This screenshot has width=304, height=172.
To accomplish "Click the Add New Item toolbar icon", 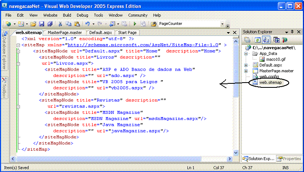I will [21, 24].
